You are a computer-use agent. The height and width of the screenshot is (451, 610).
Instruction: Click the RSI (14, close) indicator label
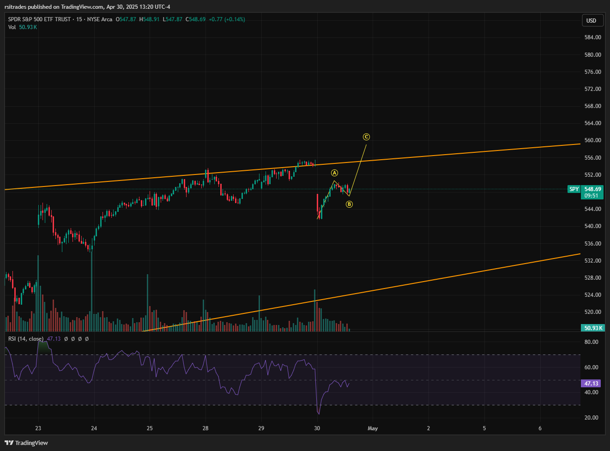point(26,339)
